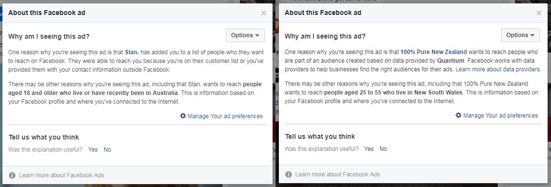Close the right About this Facebook ad dialog
The image size is (551, 187).
[539, 13]
